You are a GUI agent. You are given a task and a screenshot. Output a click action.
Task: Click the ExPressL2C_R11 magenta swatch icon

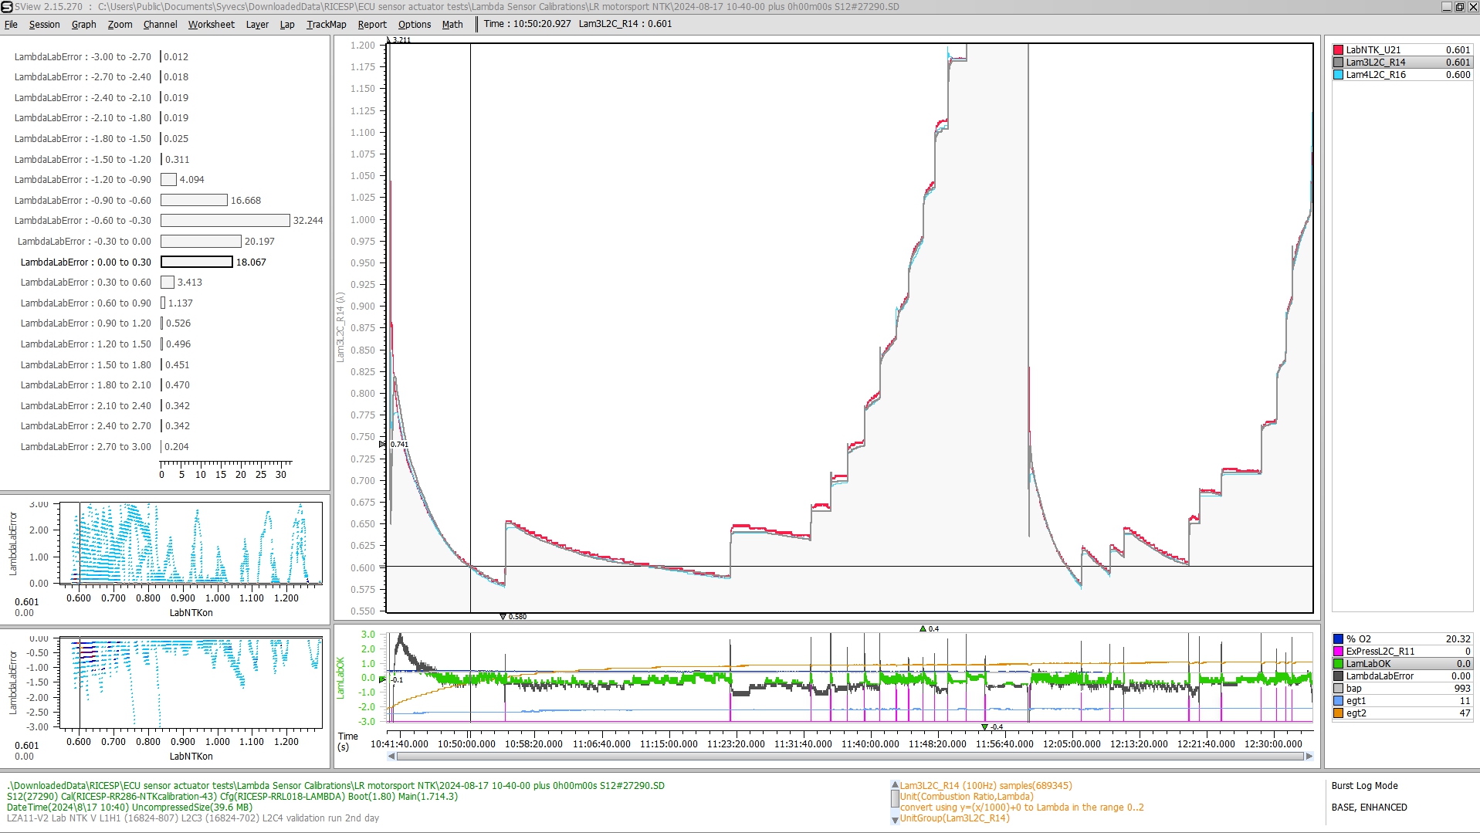pos(1338,652)
